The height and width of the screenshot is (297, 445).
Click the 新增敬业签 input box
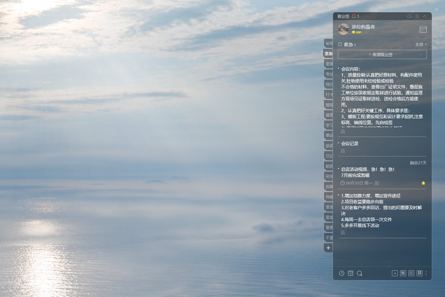tap(382, 54)
